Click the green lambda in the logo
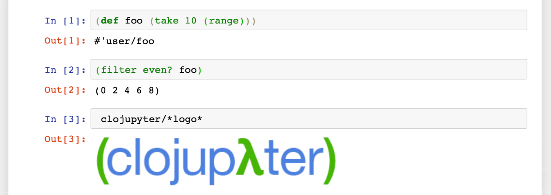The width and height of the screenshot is (551, 195). [x=250, y=157]
